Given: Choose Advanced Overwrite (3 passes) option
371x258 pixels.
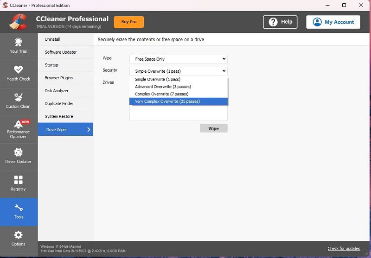Looking at the screenshot, I should coord(179,87).
